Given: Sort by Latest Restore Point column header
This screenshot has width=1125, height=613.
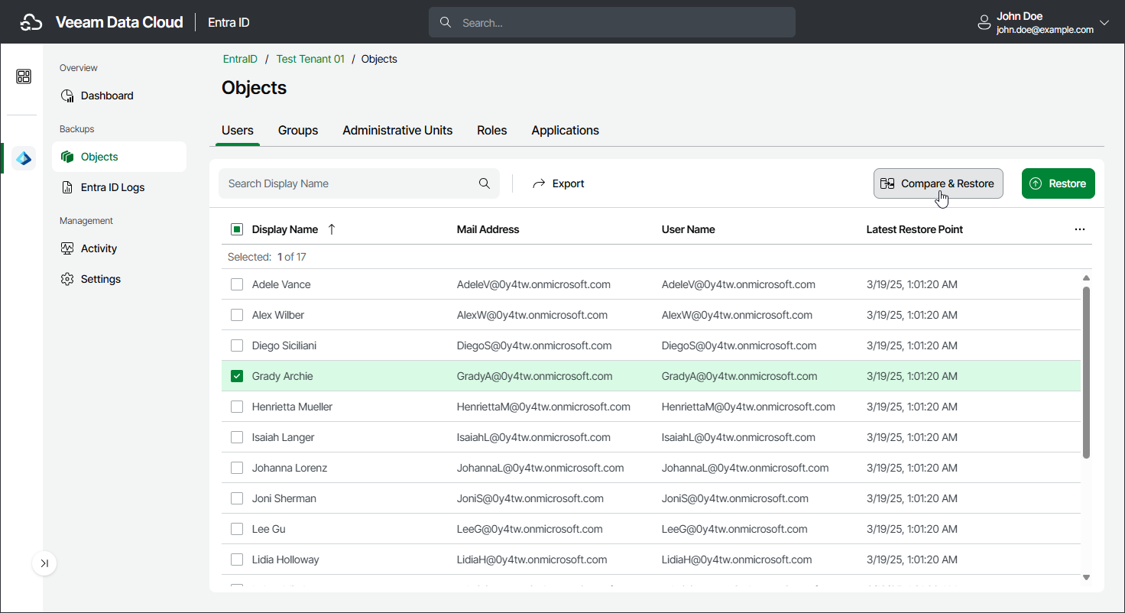Looking at the screenshot, I should [x=915, y=229].
